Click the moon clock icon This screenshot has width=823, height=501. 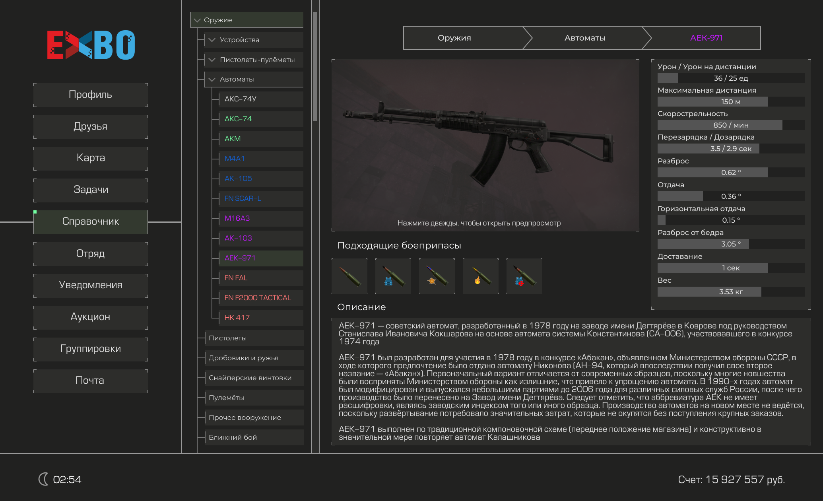[43, 479]
